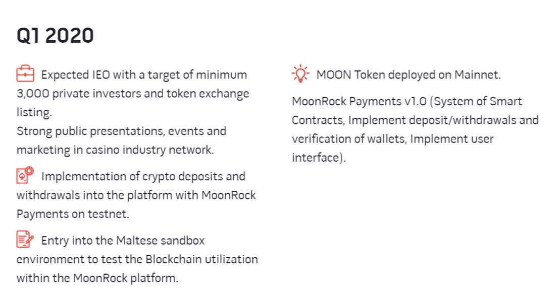Click the red lightbulb icon
This screenshot has width=558, height=293.
tap(300, 74)
